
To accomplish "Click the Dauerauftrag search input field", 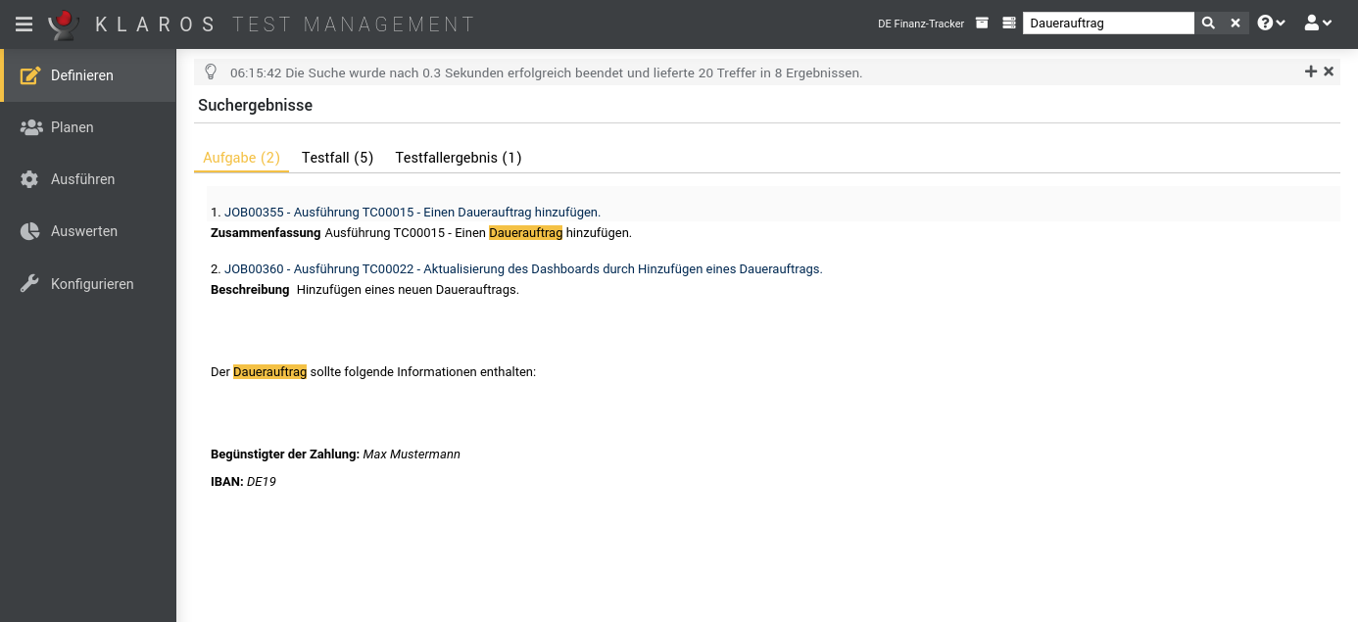I will pyautogui.click(x=1108, y=23).
